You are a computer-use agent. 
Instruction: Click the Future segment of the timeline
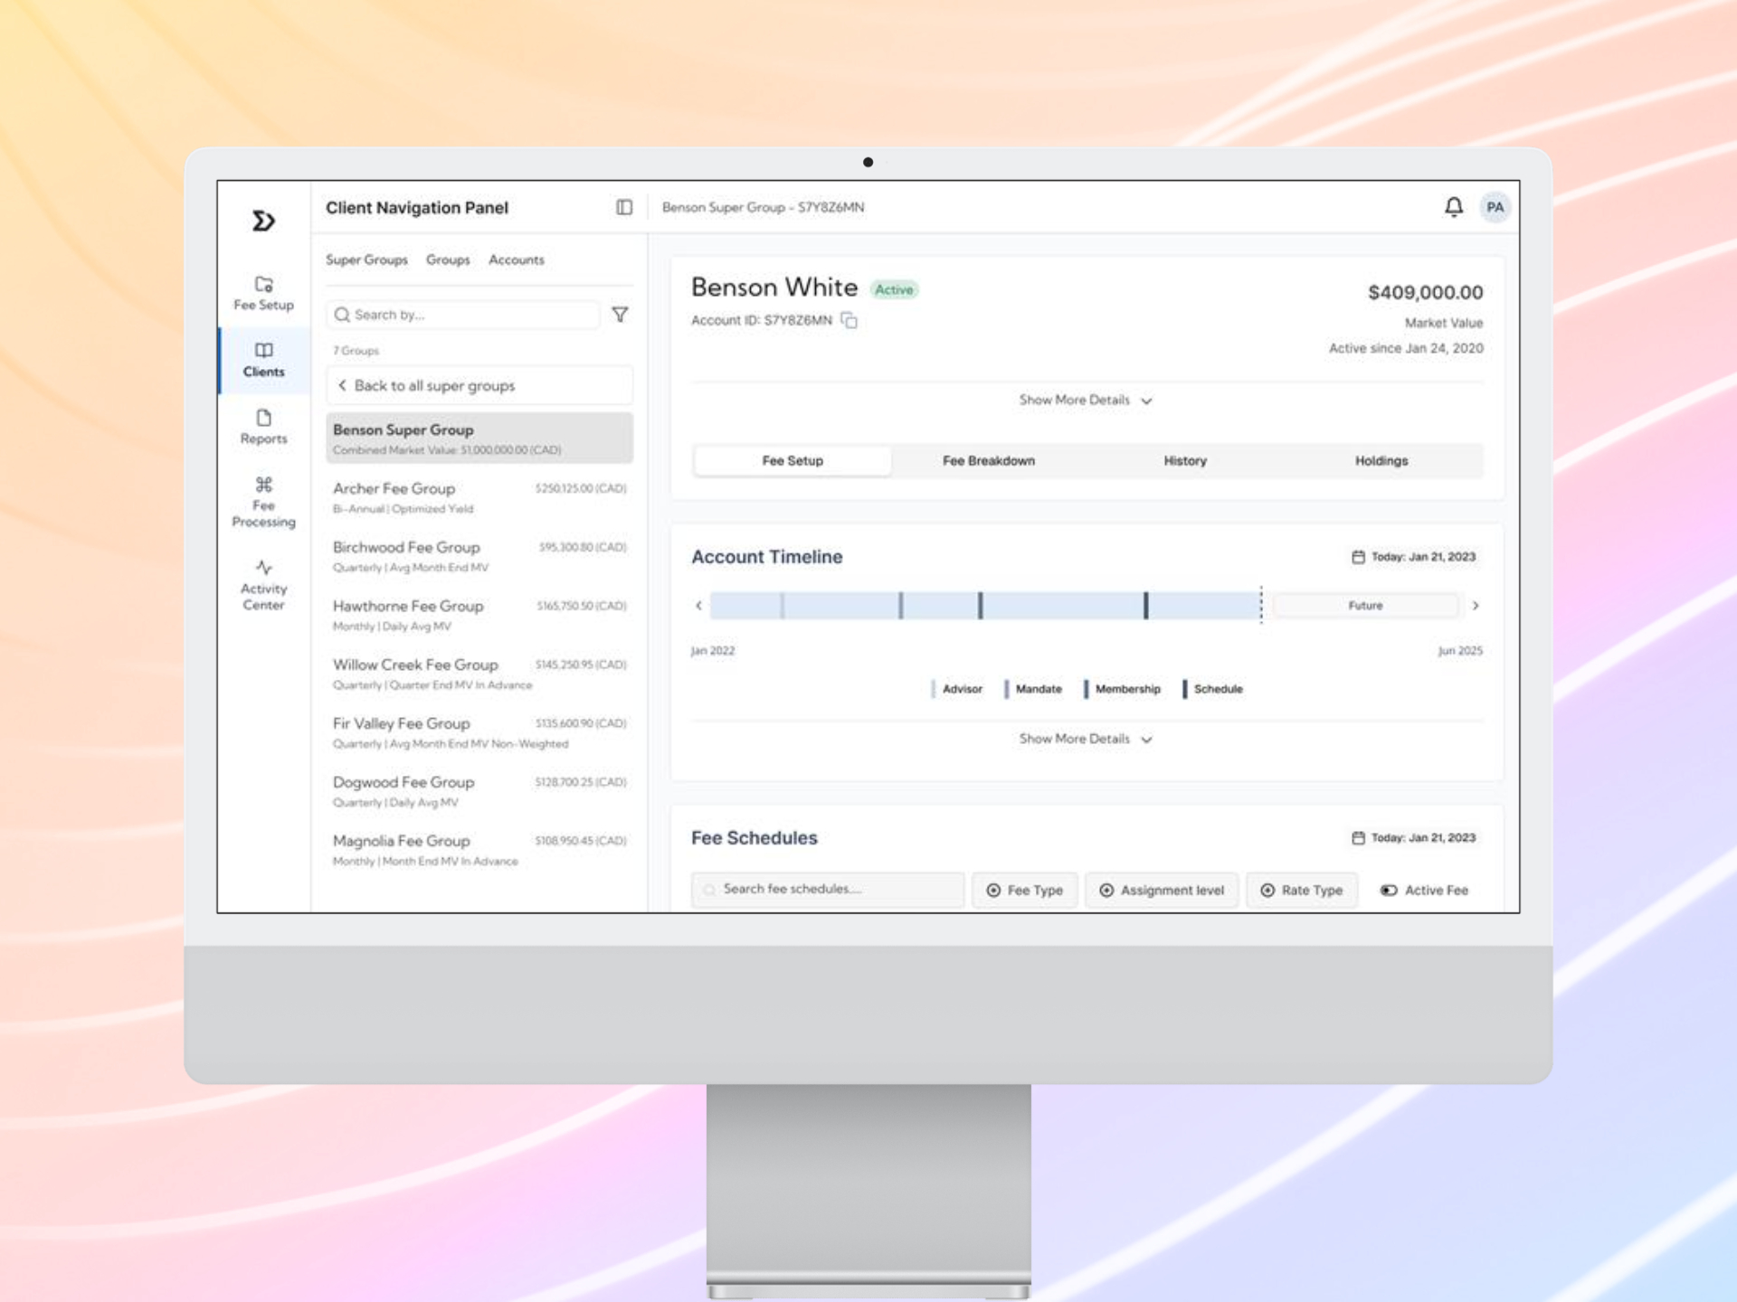(x=1364, y=606)
